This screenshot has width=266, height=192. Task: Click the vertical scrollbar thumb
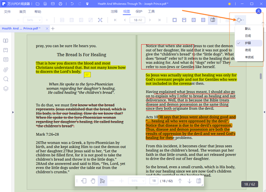(x=261, y=76)
